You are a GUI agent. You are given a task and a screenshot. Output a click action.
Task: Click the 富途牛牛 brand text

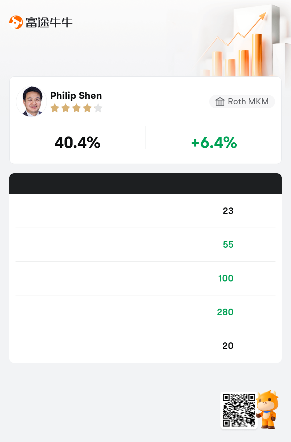coord(49,22)
